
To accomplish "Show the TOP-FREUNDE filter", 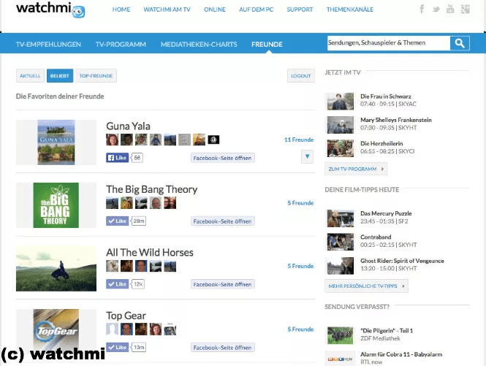I will (96, 76).
